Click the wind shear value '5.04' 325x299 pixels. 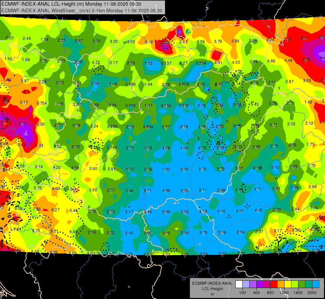(237, 104)
